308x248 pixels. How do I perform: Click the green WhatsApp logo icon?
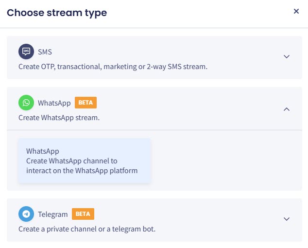[26, 103]
